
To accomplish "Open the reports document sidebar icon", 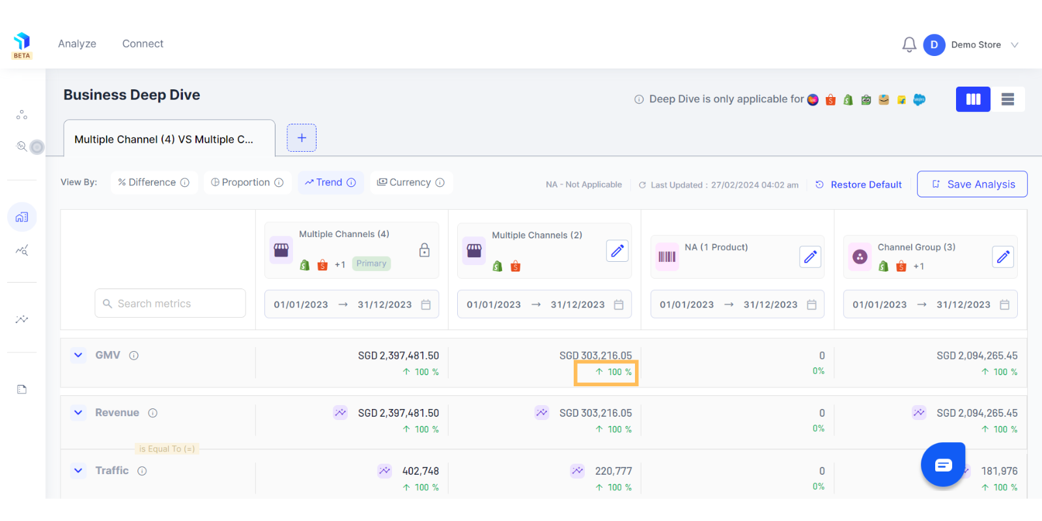I will (x=22, y=389).
